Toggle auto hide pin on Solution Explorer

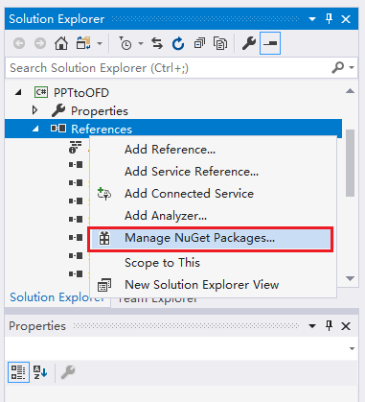click(x=329, y=19)
